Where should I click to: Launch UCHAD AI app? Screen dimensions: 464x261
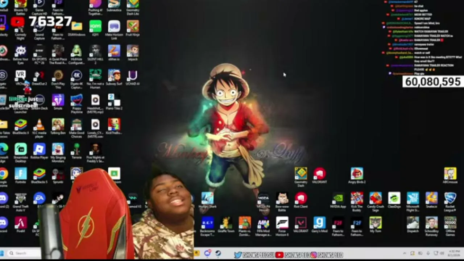(133, 75)
